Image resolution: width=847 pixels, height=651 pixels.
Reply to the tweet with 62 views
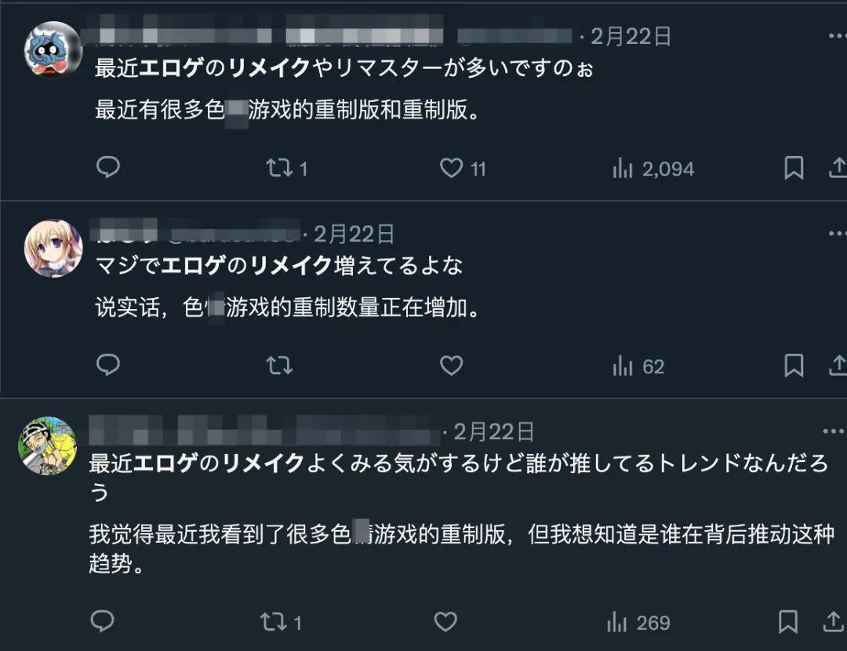coord(108,366)
